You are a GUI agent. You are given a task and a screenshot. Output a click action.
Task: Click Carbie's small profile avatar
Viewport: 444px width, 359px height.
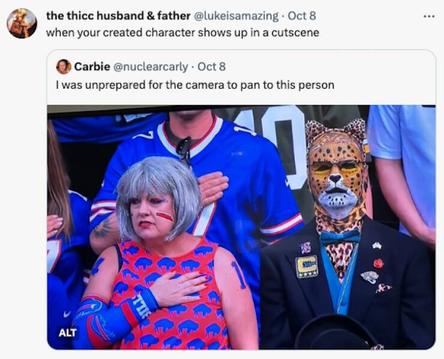point(64,67)
